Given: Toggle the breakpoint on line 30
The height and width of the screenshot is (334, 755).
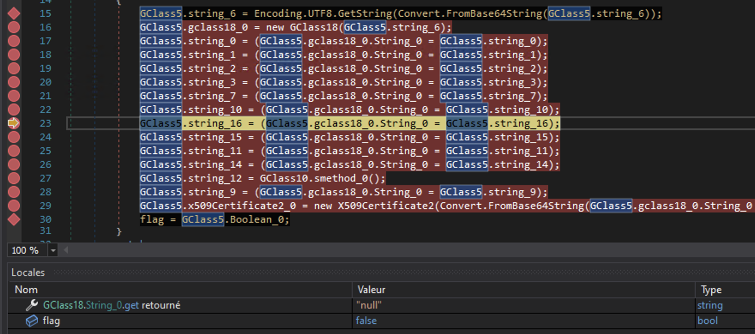Looking at the screenshot, I should point(14,219).
